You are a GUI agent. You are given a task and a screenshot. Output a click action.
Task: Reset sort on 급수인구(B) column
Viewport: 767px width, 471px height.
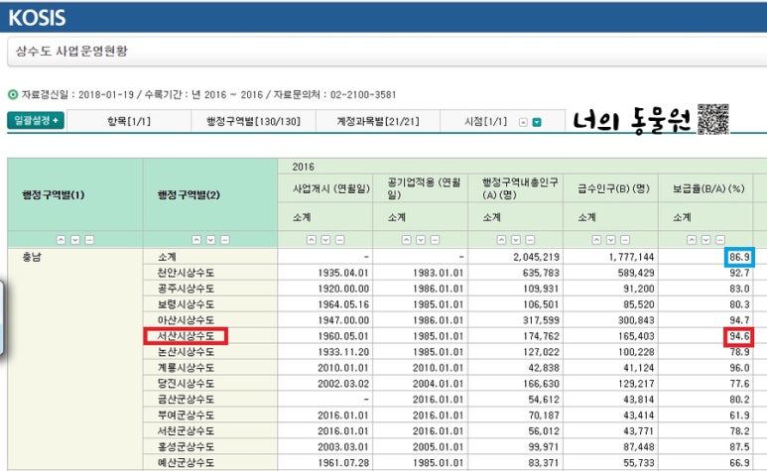pos(625,240)
